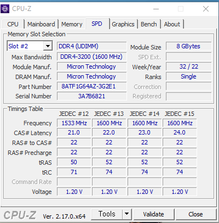
Task: Click JEDEC #13 tRAS value 52
Action: 109,162
